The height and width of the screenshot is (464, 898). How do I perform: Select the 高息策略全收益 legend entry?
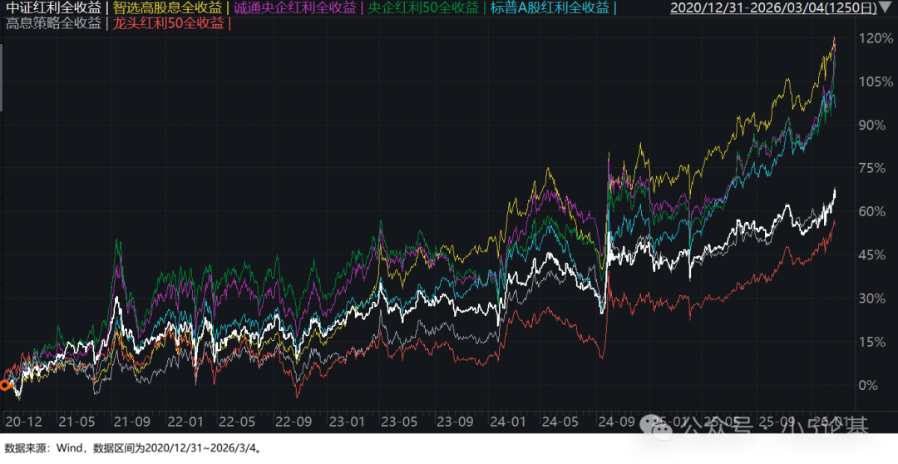click(x=51, y=23)
